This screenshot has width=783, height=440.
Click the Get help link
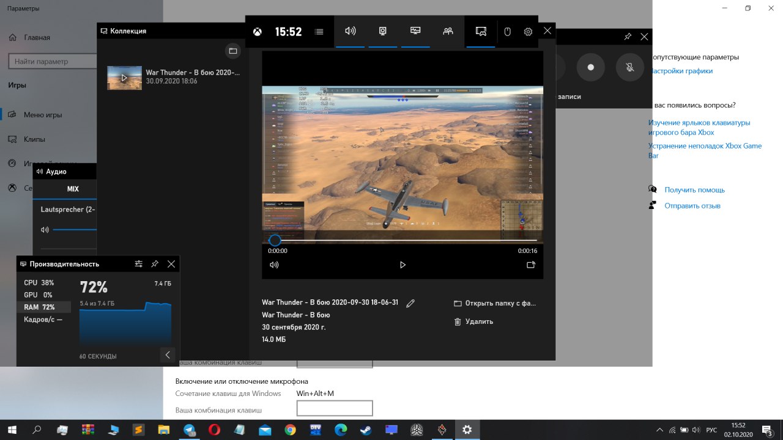(x=695, y=190)
